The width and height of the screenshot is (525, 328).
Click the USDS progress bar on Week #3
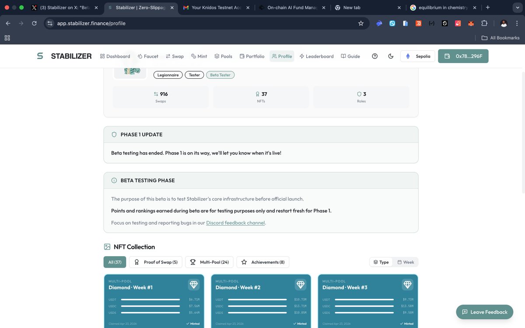(364, 313)
